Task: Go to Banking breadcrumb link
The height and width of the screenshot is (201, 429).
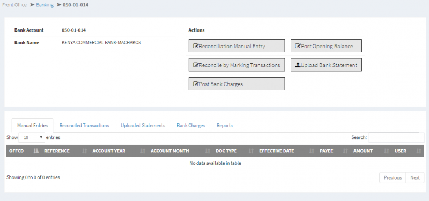Action: (x=45, y=5)
